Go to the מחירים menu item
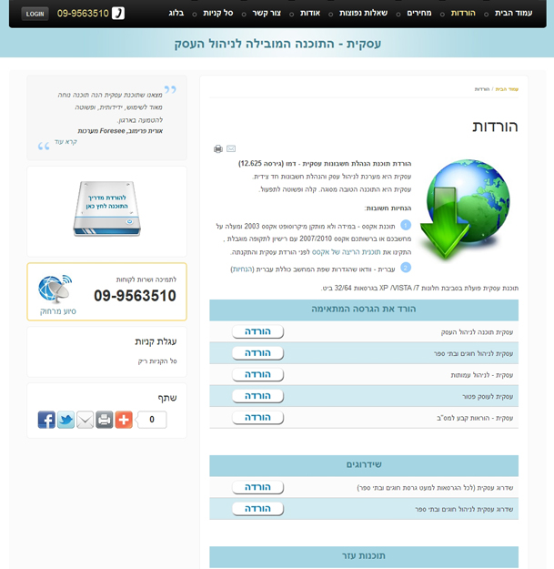The width and height of the screenshot is (554, 569). (418, 14)
